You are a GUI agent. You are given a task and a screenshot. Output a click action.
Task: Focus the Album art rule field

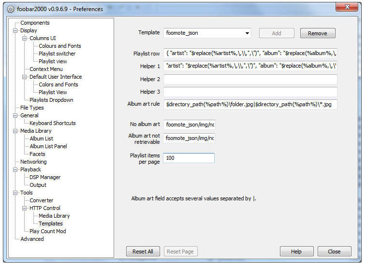click(250, 104)
